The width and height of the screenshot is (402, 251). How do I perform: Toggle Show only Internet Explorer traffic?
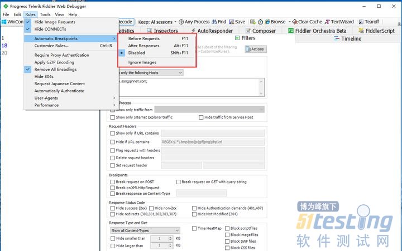pyautogui.click(x=112, y=117)
